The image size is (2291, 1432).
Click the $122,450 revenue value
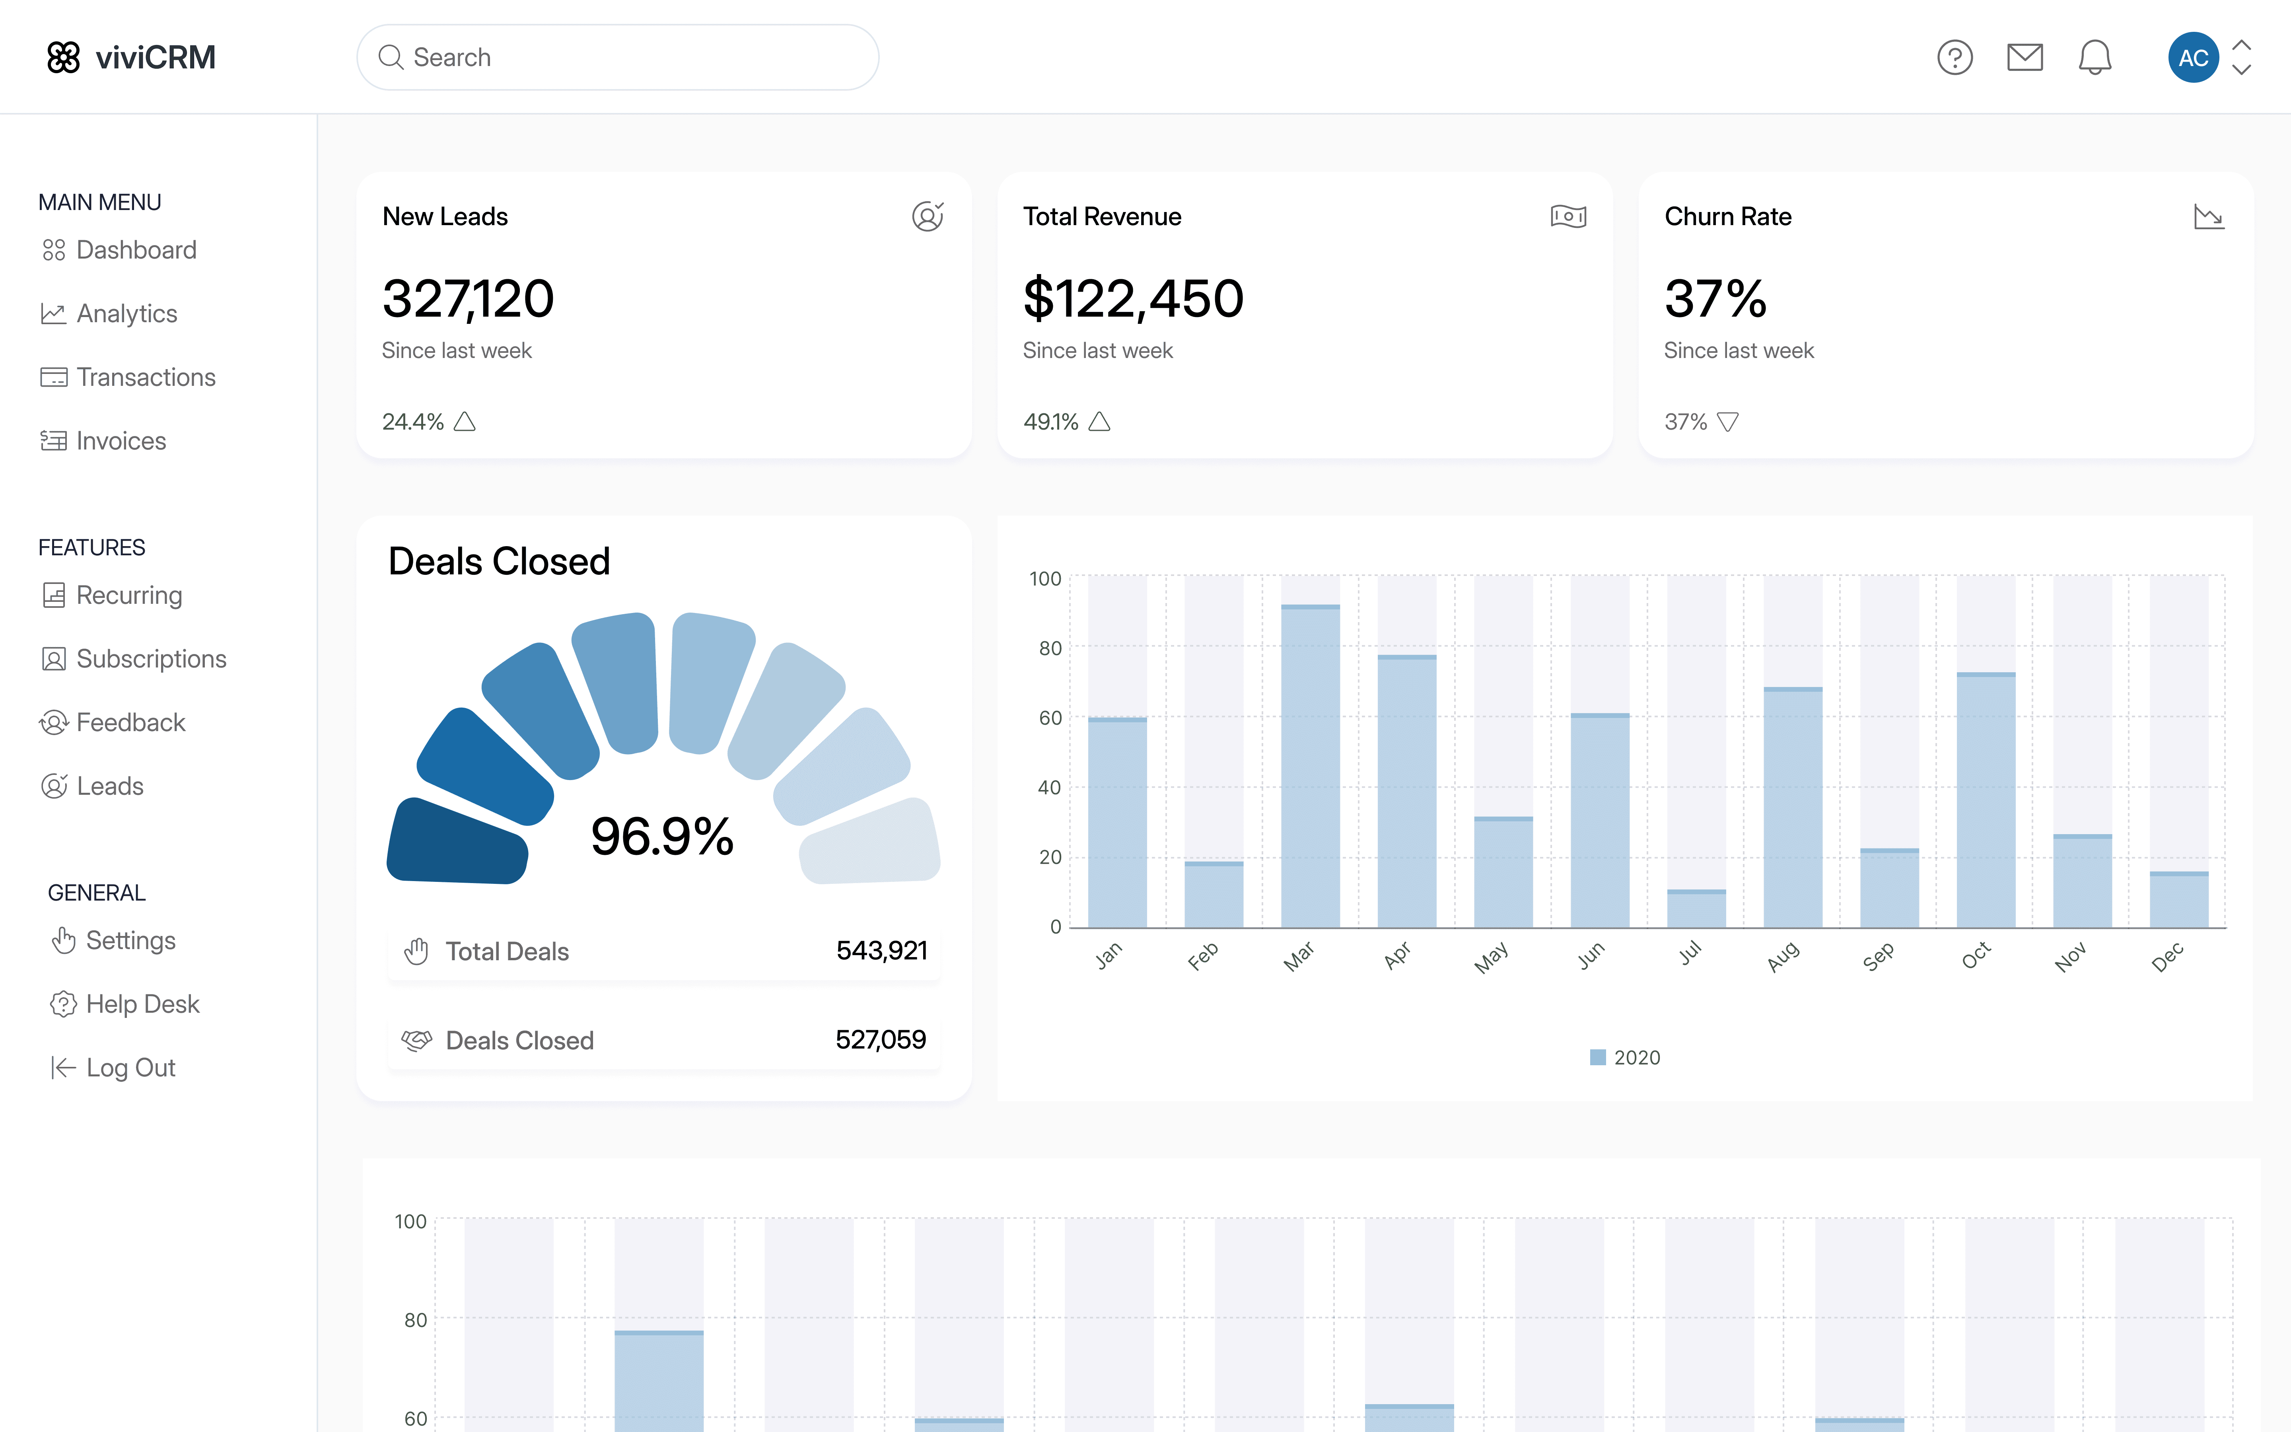pos(1133,298)
